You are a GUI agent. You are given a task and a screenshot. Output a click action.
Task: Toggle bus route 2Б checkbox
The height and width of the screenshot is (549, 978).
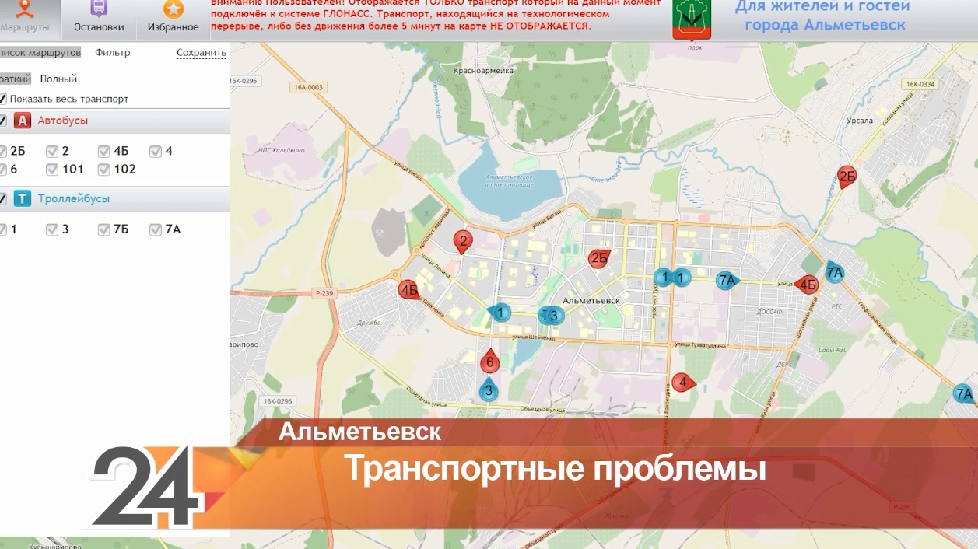(2, 152)
